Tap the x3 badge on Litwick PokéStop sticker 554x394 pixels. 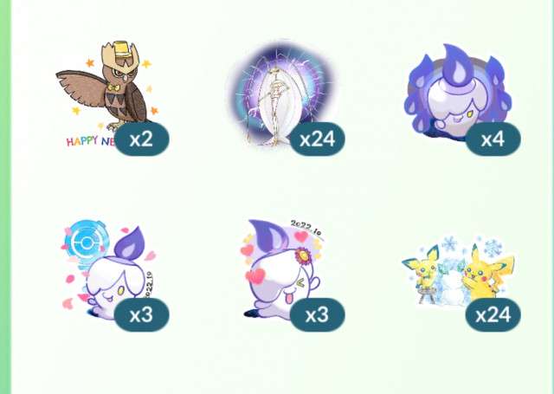tap(142, 315)
